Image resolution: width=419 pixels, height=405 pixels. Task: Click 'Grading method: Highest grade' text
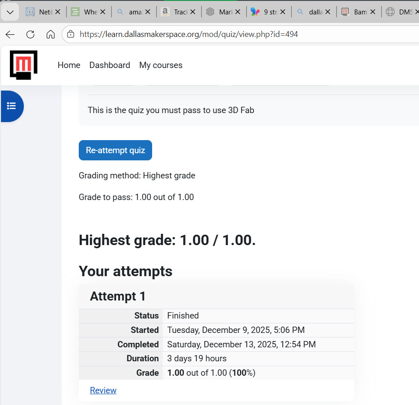point(137,176)
